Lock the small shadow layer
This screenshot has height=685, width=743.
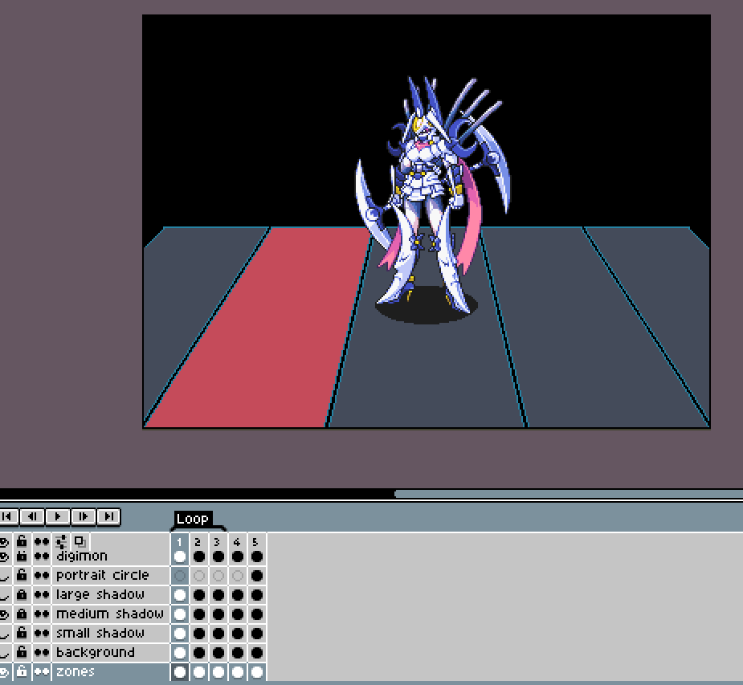(22, 634)
